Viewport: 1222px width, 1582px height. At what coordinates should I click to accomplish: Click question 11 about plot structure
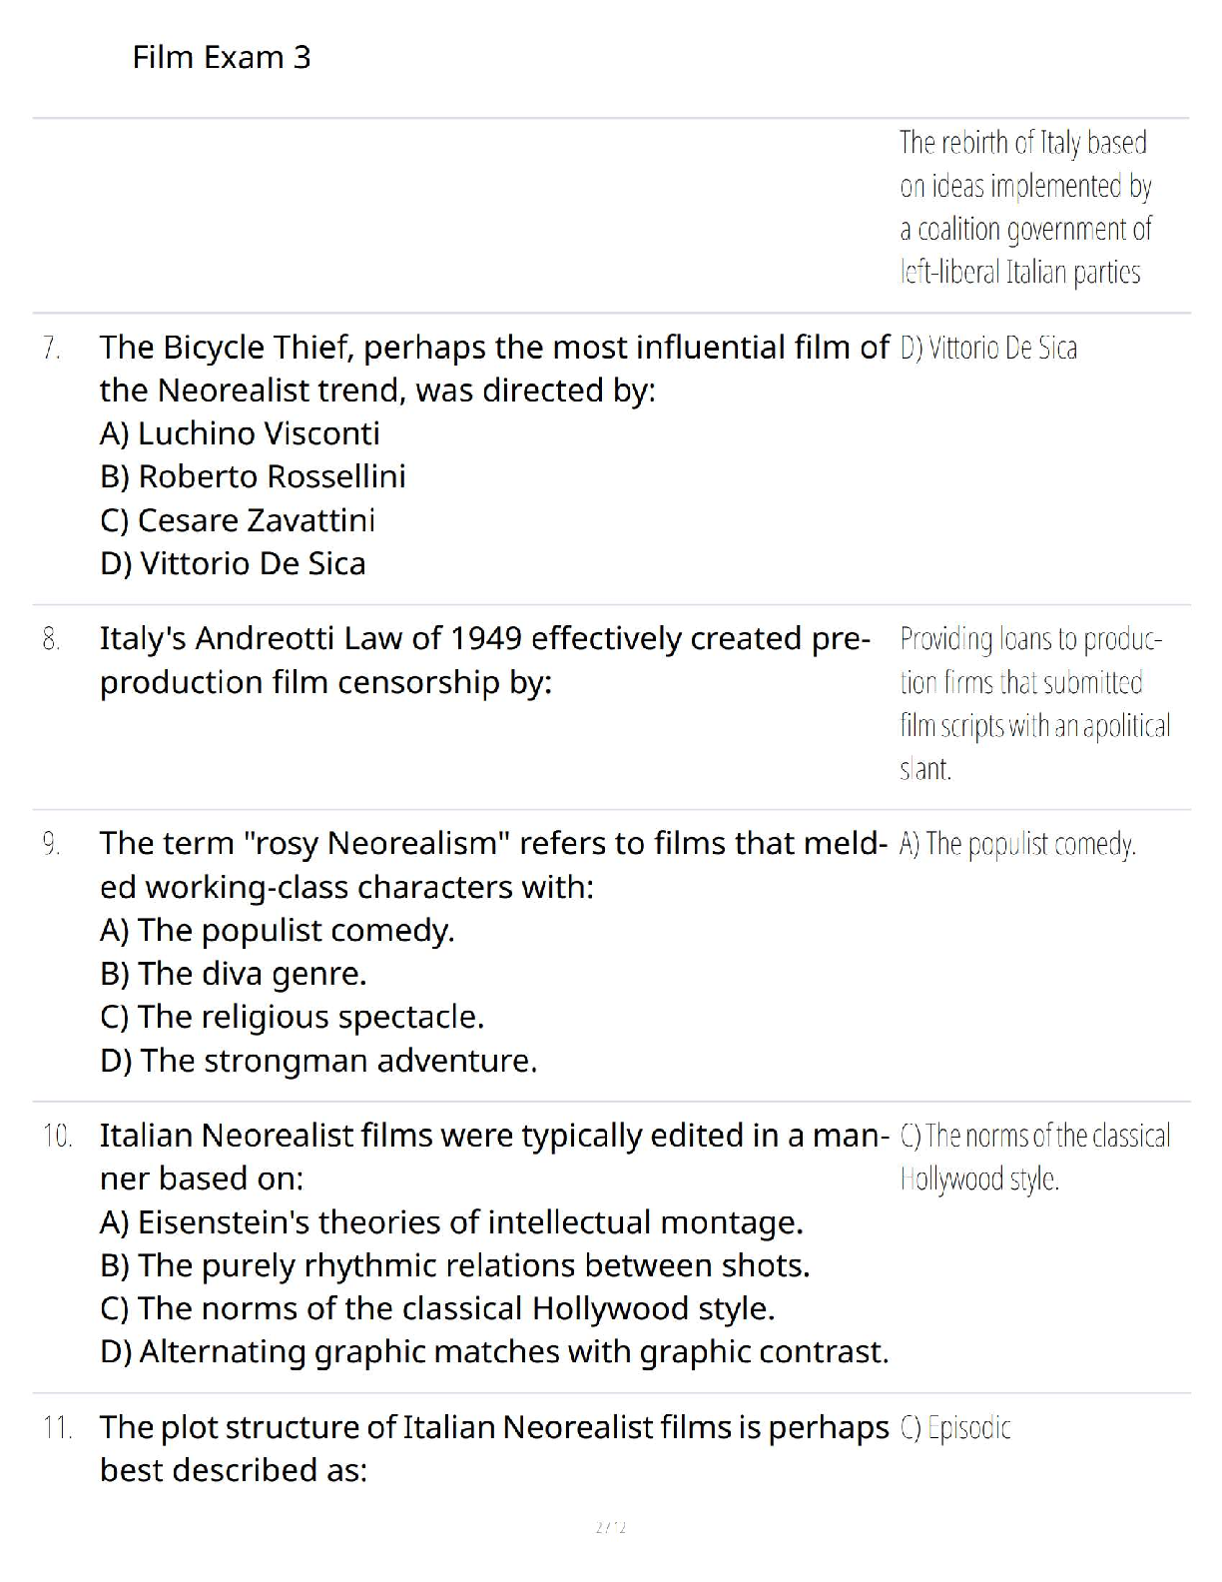494,1449
